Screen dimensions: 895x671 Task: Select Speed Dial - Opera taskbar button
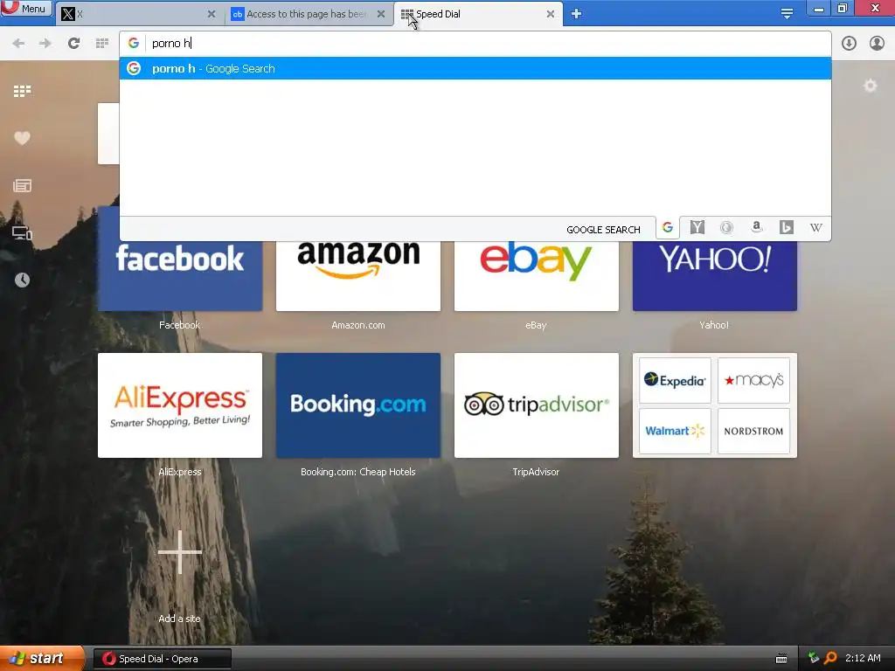coord(162,659)
